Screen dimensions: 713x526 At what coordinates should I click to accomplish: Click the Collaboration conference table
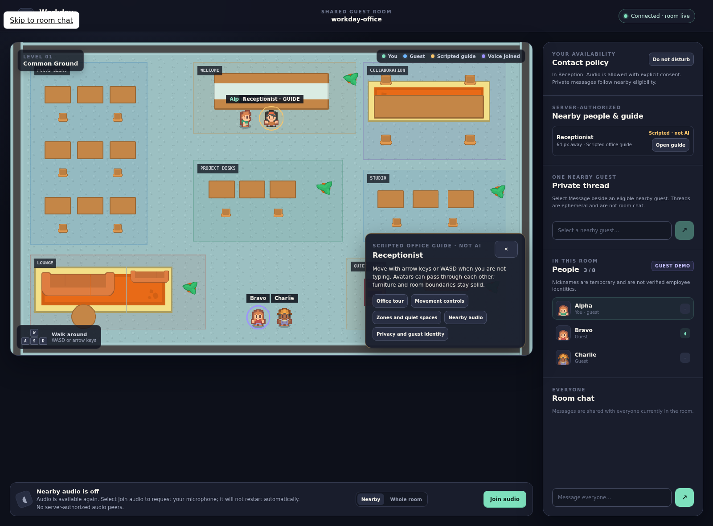(429, 107)
